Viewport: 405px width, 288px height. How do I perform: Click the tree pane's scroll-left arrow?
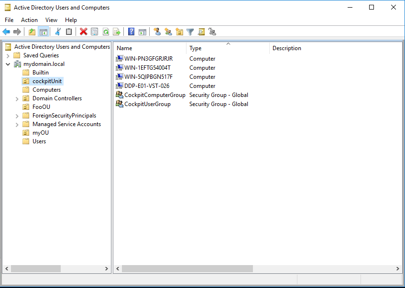pyautogui.click(x=7, y=268)
